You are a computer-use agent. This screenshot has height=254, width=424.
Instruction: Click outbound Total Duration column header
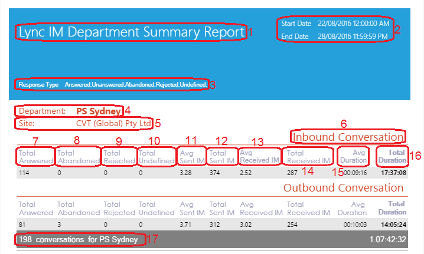392,208
